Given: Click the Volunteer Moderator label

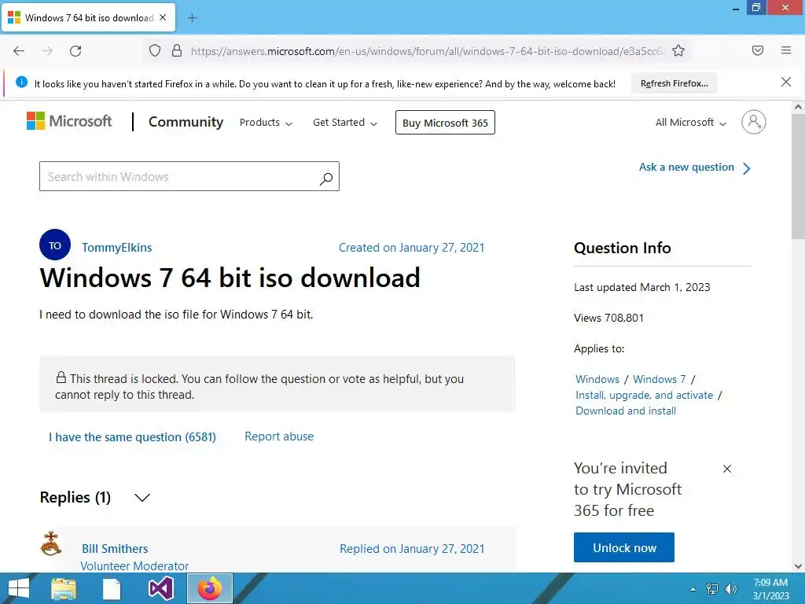Looking at the screenshot, I should [134, 565].
